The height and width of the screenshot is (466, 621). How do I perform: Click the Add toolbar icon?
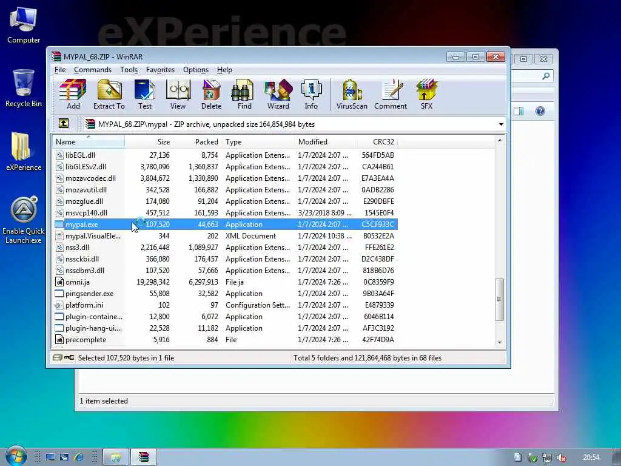pyautogui.click(x=73, y=95)
